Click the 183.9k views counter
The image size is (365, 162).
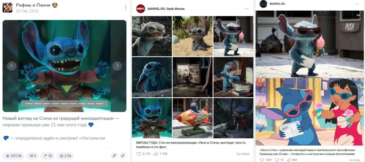[x=14, y=156]
